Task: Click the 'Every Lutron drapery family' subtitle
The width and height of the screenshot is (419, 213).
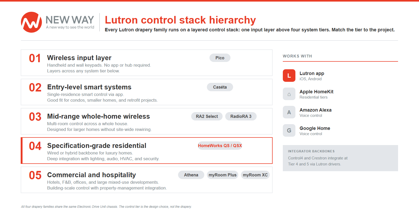Action: click(x=250, y=30)
